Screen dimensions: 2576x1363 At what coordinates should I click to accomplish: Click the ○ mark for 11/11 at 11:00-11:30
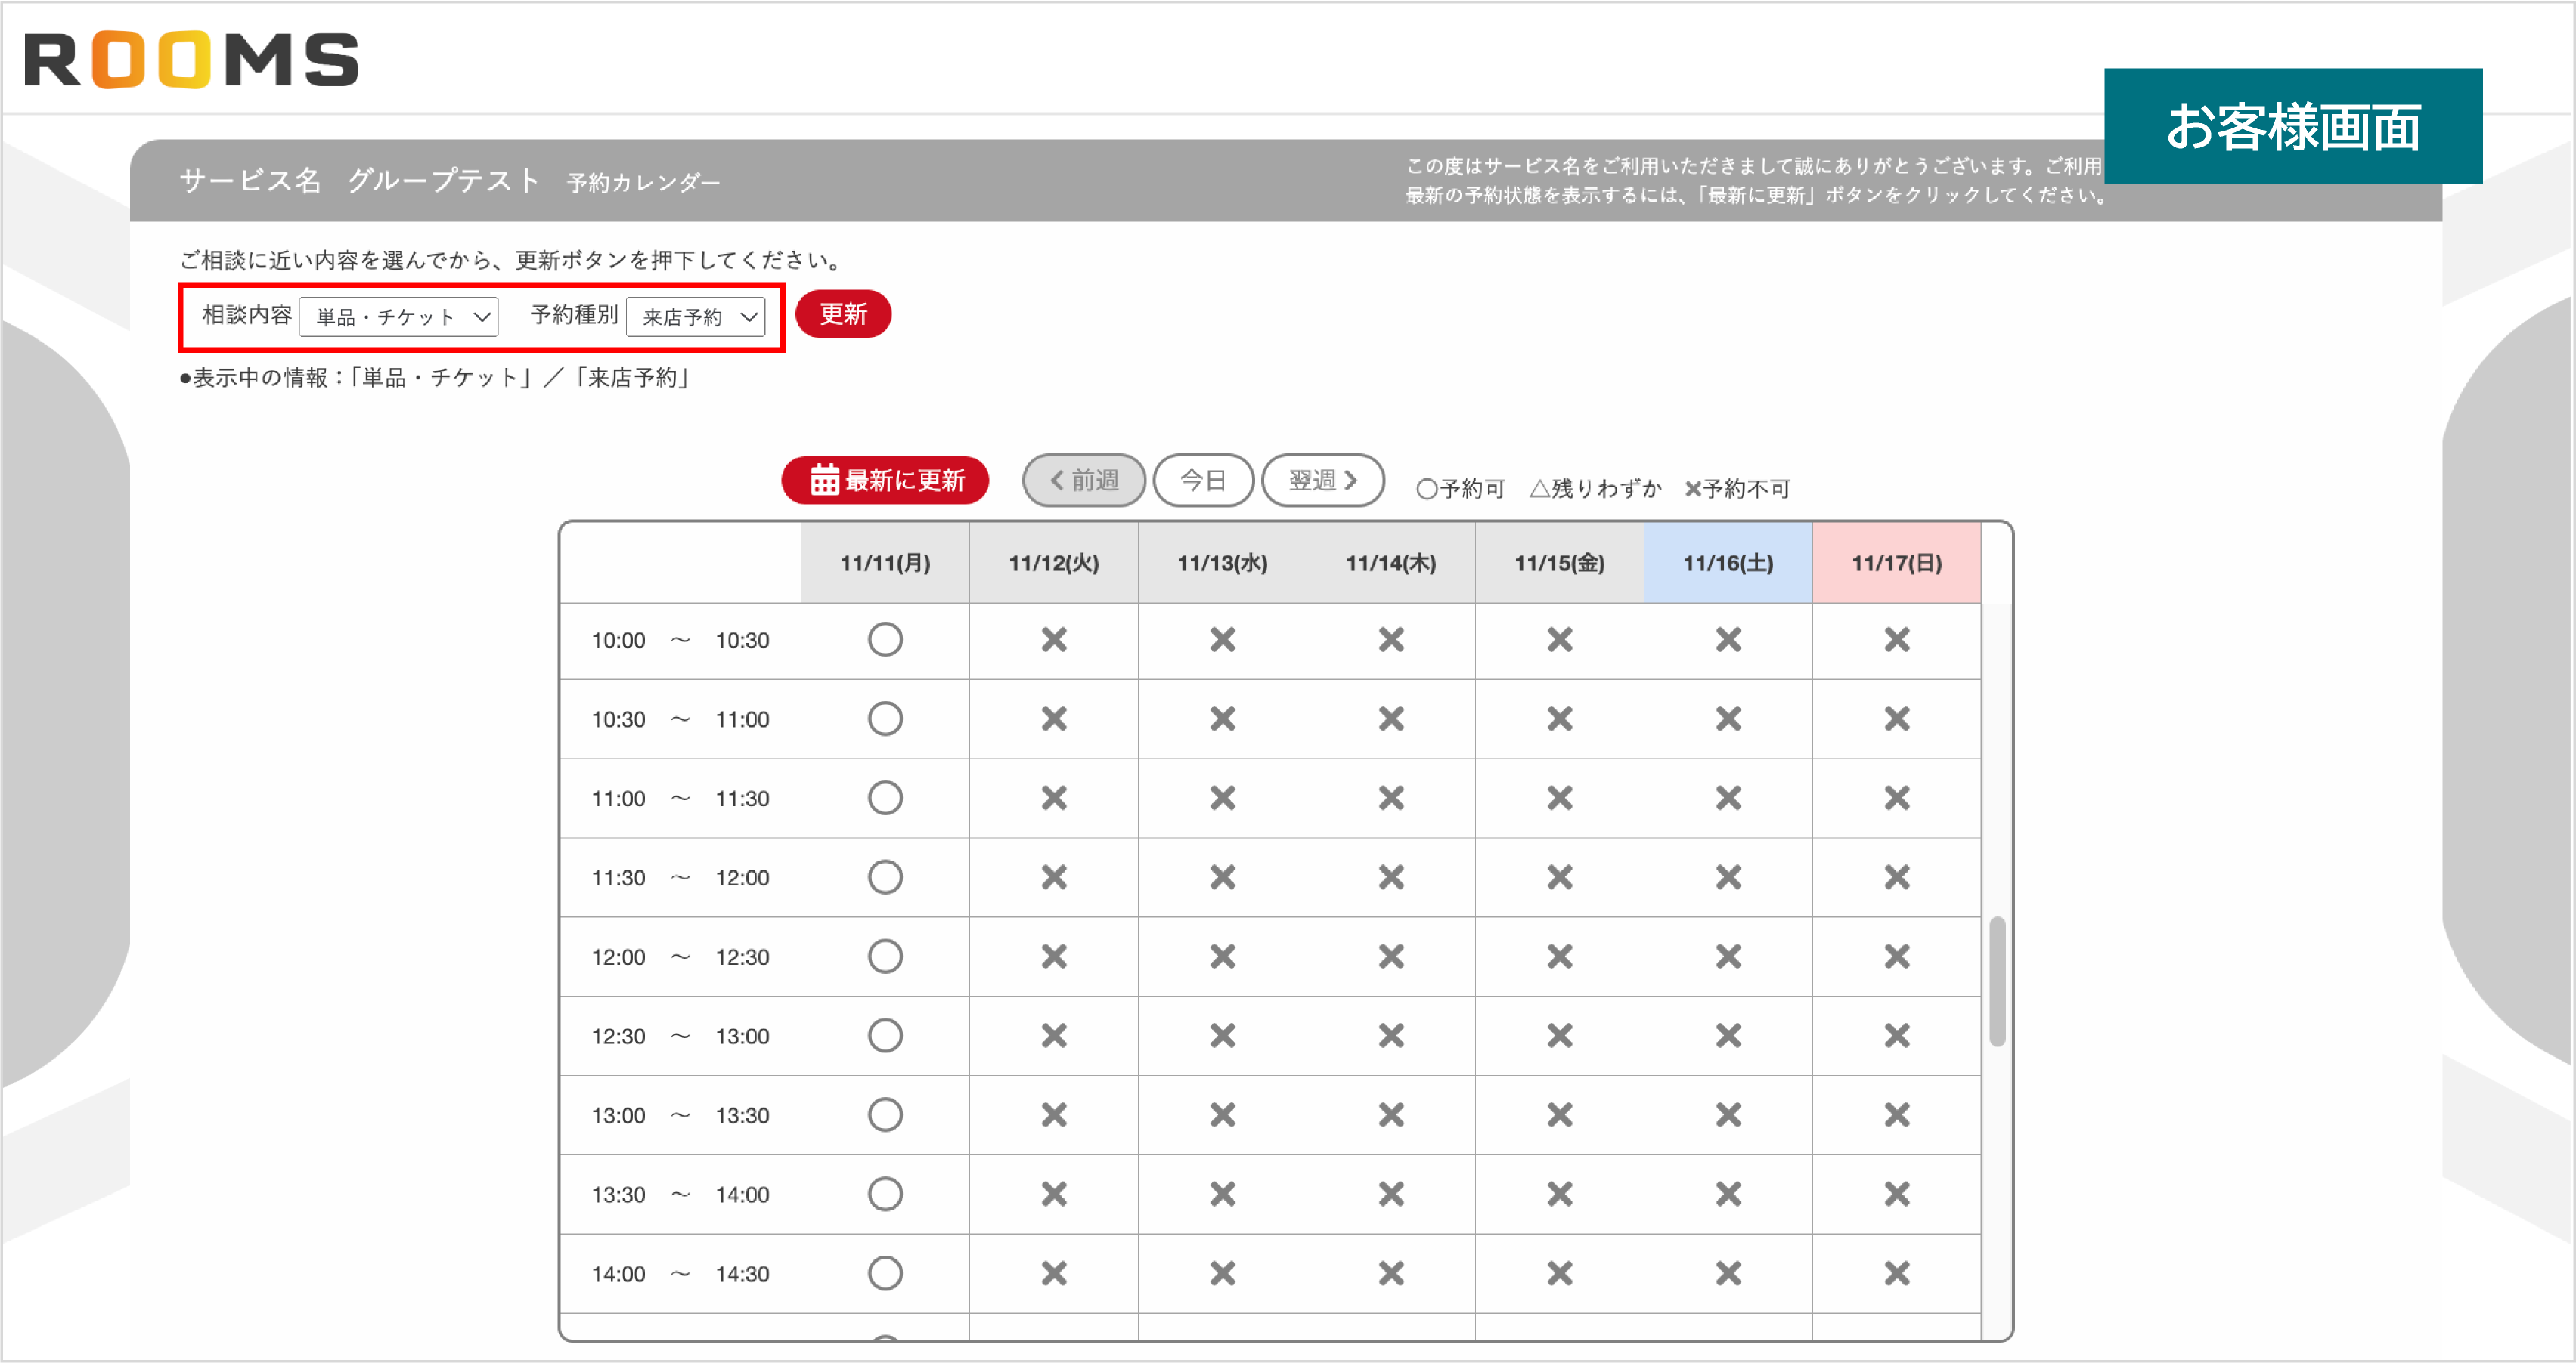(x=884, y=797)
